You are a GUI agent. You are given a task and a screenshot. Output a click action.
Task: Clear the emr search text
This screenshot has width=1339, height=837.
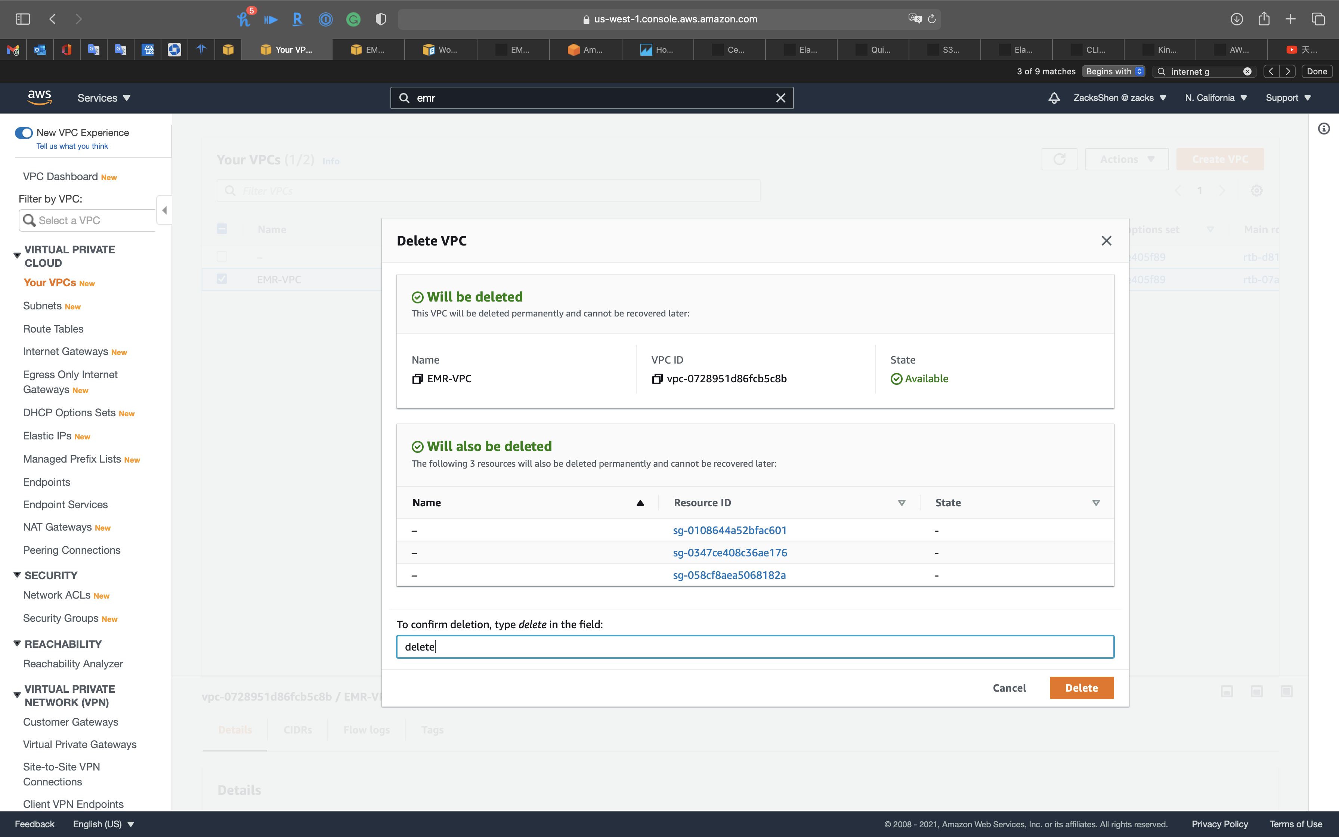pyautogui.click(x=780, y=98)
